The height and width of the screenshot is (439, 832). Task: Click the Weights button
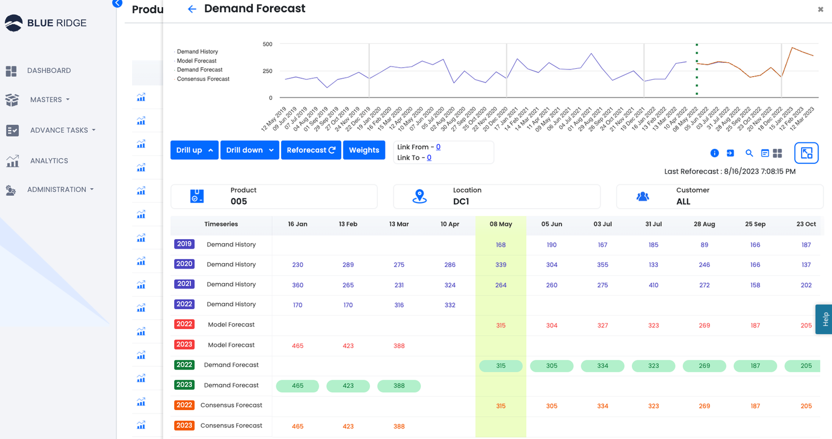click(364, 150)
